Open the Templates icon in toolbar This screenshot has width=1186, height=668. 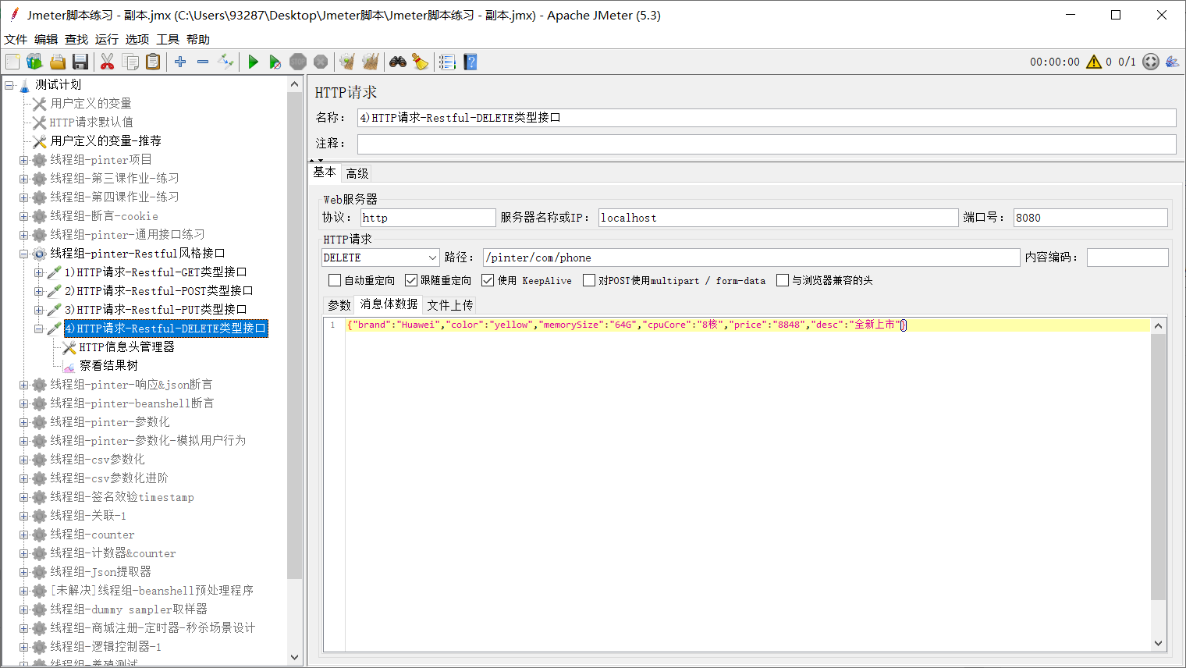(x=34, y=62)
